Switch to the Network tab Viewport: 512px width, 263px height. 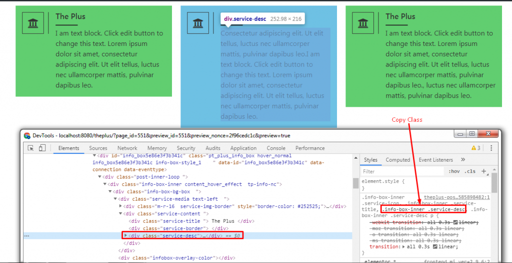(127, 148)
